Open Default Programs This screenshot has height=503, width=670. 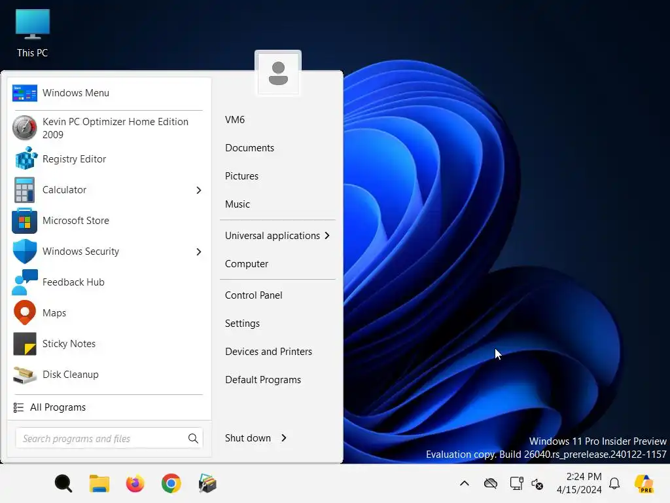click(x=263, y=380)
